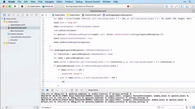Hide the debug area via console toggle
The width and height of the screenshot is (195, 109).
43,90
